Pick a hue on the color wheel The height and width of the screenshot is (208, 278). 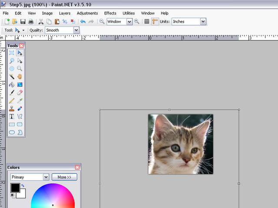click(53, 195)
